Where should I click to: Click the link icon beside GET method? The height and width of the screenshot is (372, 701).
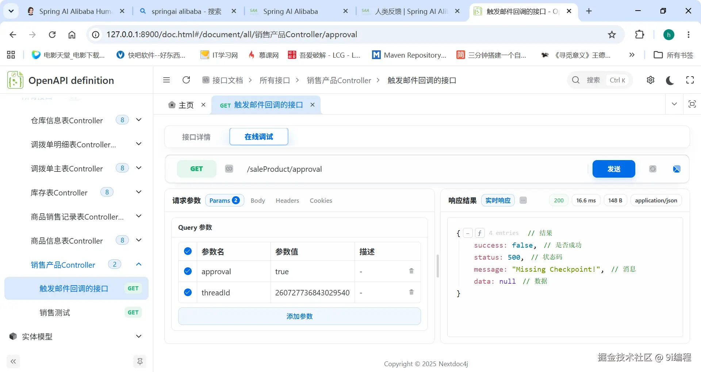tap(229, 169)
